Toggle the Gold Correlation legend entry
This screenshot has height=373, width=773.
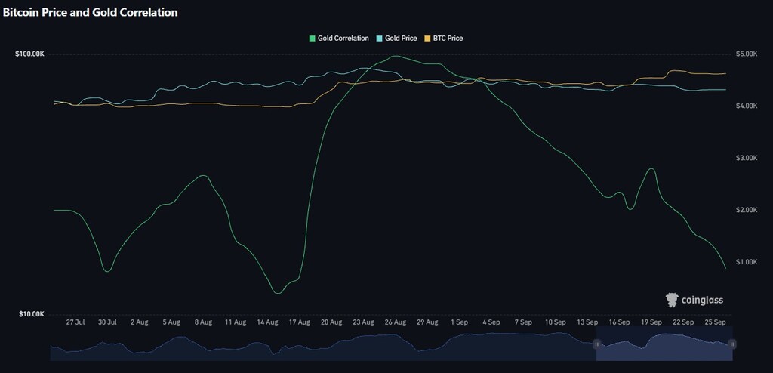(339, 38)
